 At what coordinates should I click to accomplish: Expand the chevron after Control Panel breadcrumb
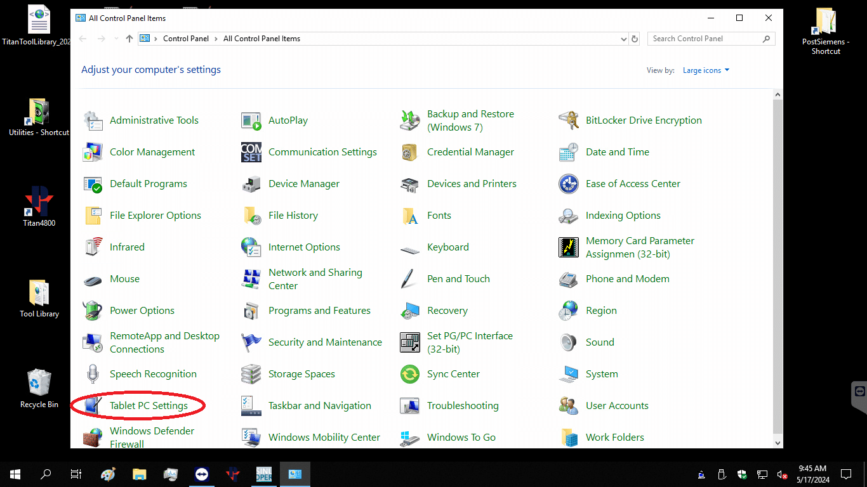[x=216, y=39]
